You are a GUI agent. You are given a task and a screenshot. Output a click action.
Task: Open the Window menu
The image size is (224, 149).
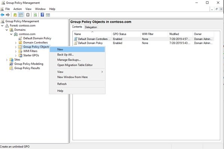(40, 9)
